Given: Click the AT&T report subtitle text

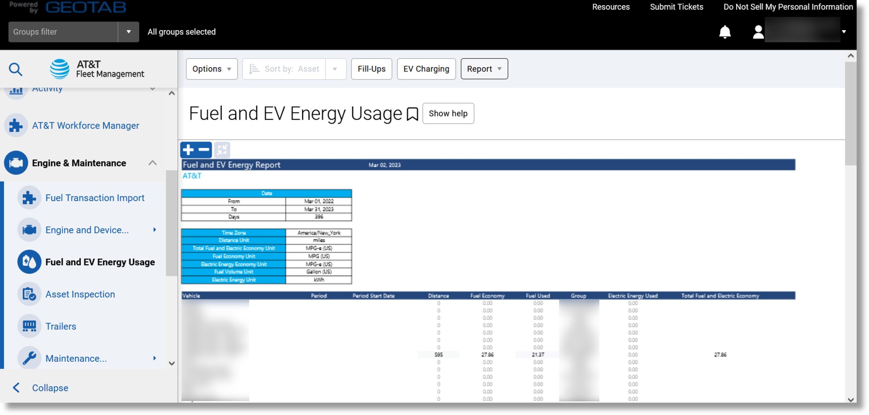Looking at the screenshot, I should pyautogui.click(x=192, y=176).
